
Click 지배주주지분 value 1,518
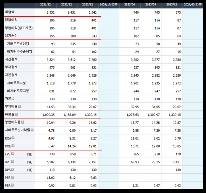coord(51,83)
